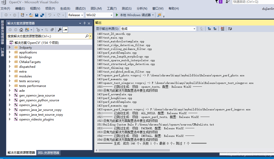
Task: Switch to 解决方案资源管理器 bottom tab
Action: (x=21, y=152)
